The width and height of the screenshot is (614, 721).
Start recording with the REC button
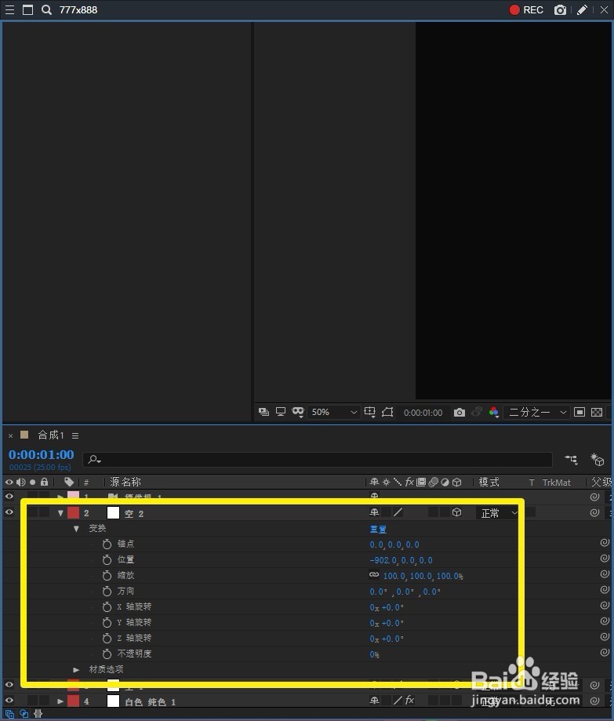(526, 9)
